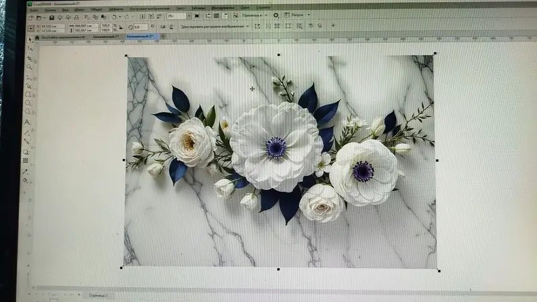This screenshot has width=537, height=302.
Task: Select the Zoom magnifier tool
Action: pyautogui.click(x=30, y=67)
